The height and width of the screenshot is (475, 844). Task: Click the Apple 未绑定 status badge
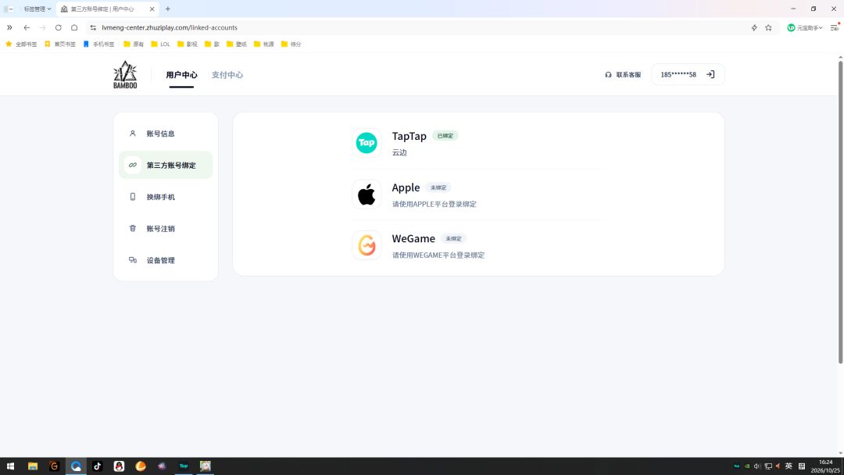438,187
